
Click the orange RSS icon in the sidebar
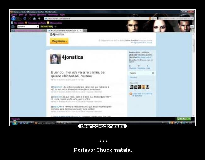coord(131,94)
